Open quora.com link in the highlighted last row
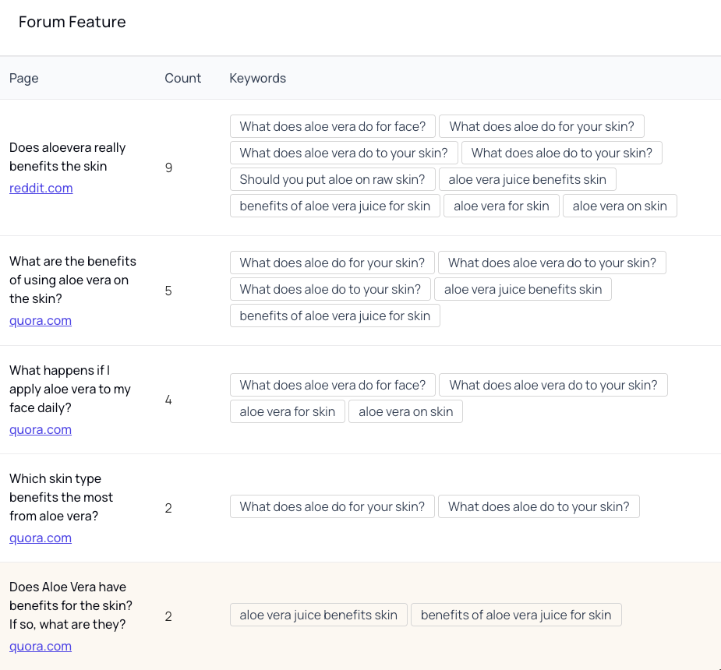721x670 pixels. [x=41, y=646]
